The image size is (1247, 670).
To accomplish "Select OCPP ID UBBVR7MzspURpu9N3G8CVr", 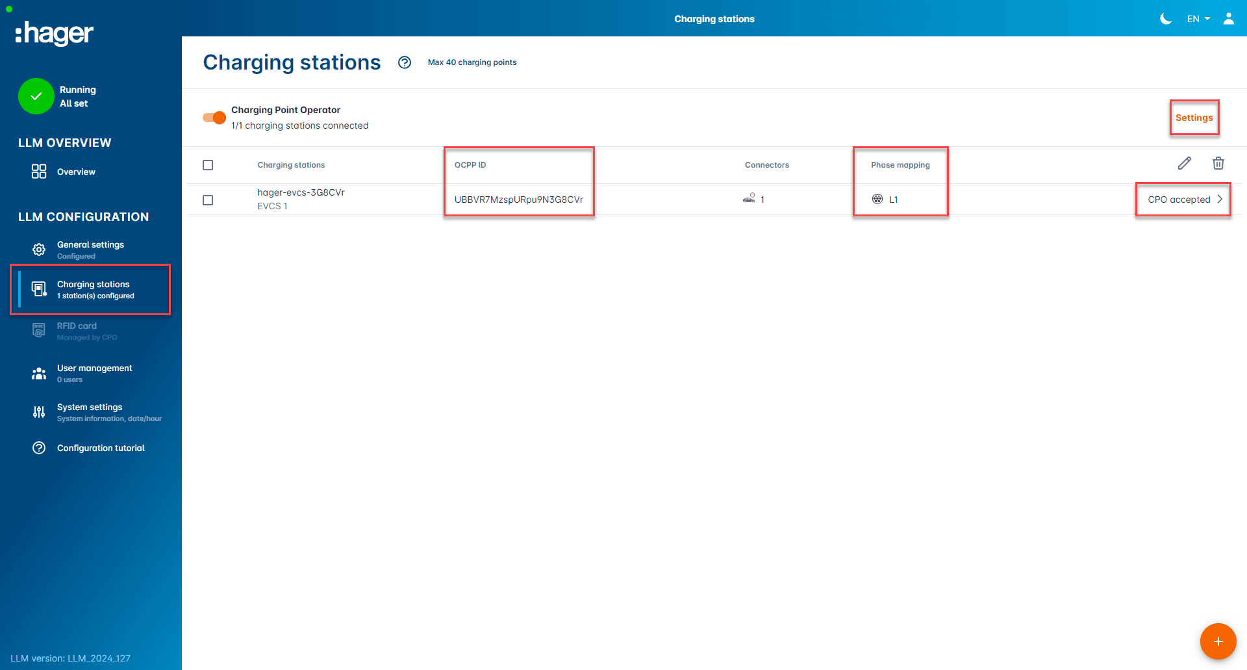I will pos(519,200).
